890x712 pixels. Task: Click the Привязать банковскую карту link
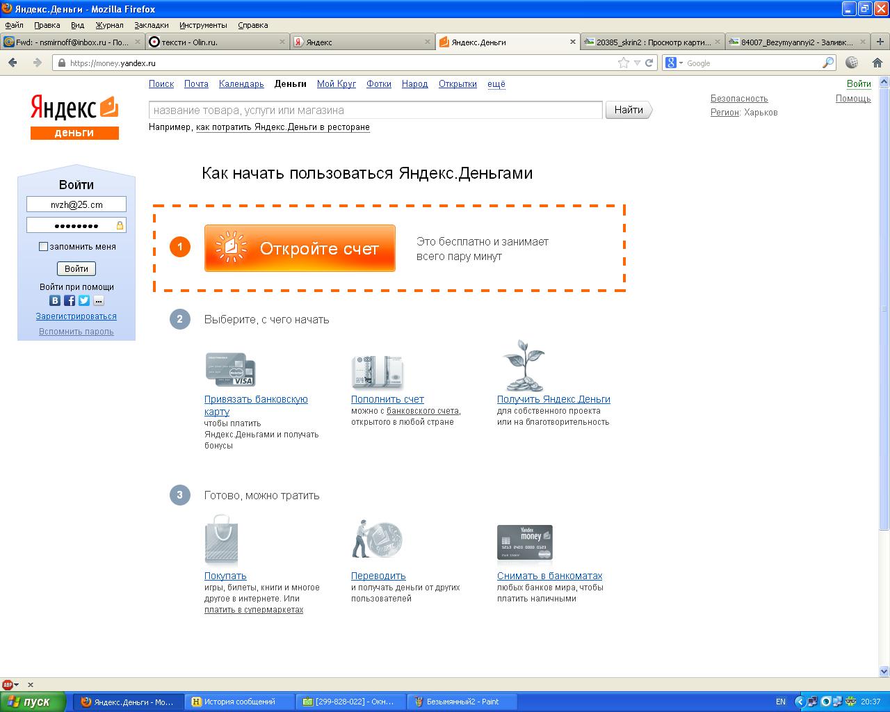[x=256, y=405]
